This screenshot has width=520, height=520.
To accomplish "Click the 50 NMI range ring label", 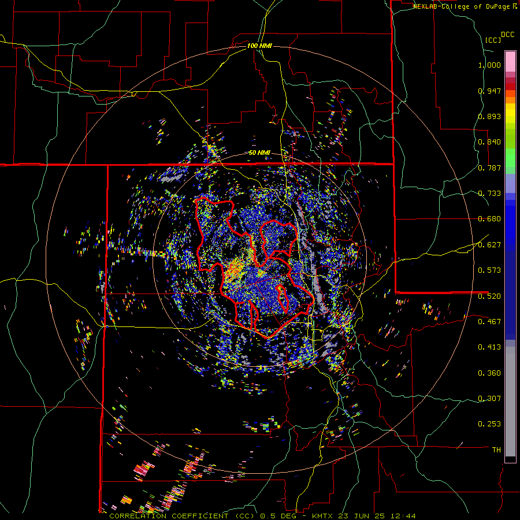I will 259,153.
